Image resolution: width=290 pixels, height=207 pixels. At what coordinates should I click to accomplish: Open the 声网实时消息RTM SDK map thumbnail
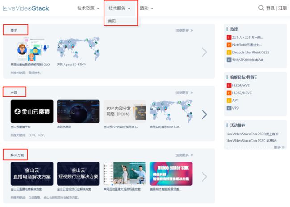pos(171,111)
